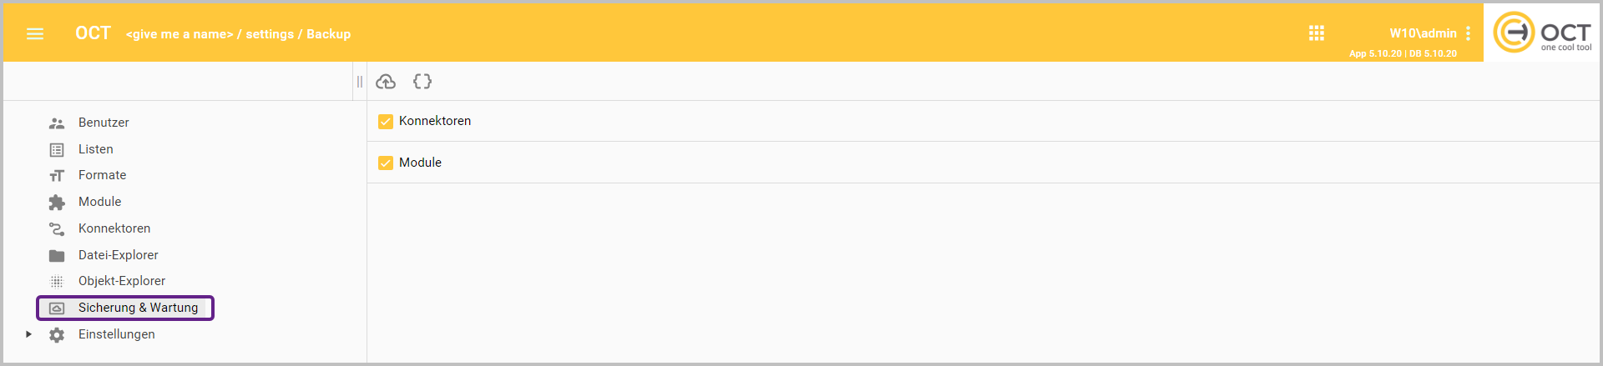Screen dimensions: 1603x366
Task: Click the settings breadcrumb link
Action: [270, 34]
